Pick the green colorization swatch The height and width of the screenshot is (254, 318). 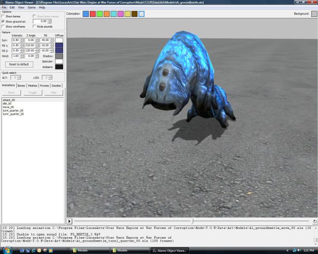pos(100,14)
